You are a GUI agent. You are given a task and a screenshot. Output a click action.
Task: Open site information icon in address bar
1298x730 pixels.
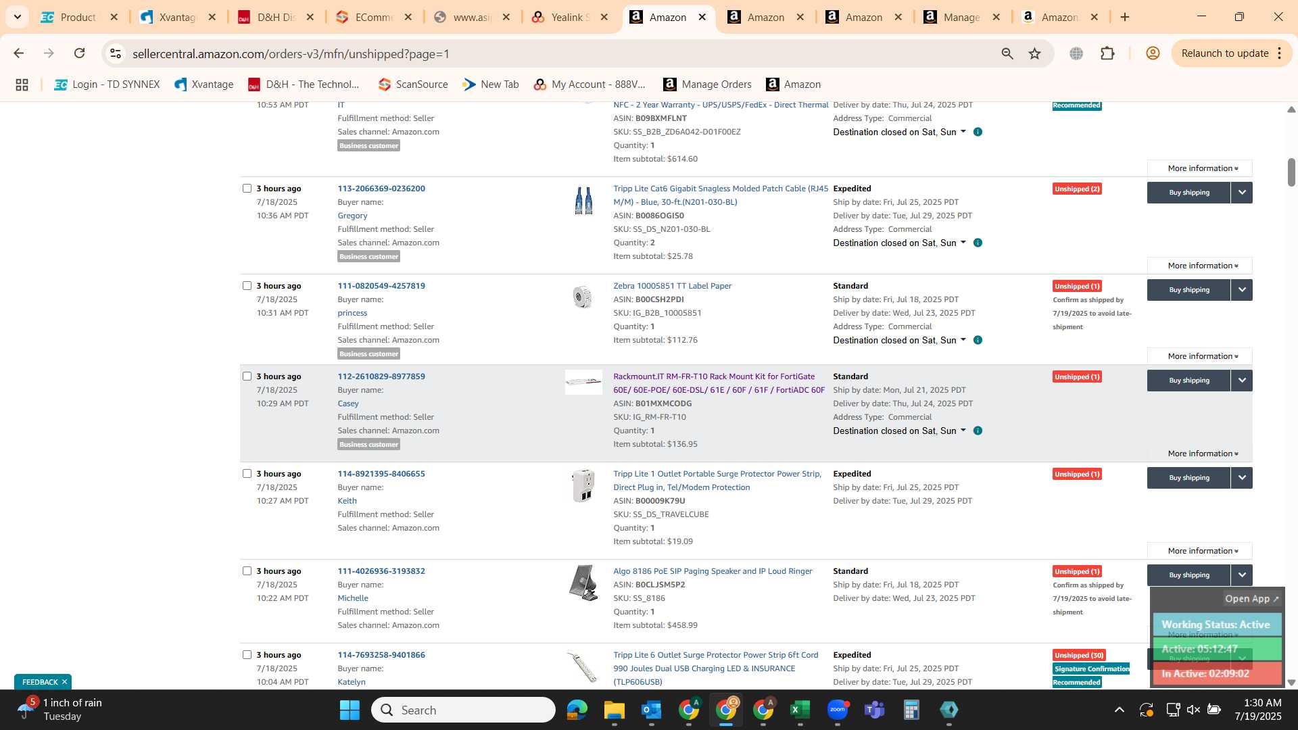click(x=116, y=53)
